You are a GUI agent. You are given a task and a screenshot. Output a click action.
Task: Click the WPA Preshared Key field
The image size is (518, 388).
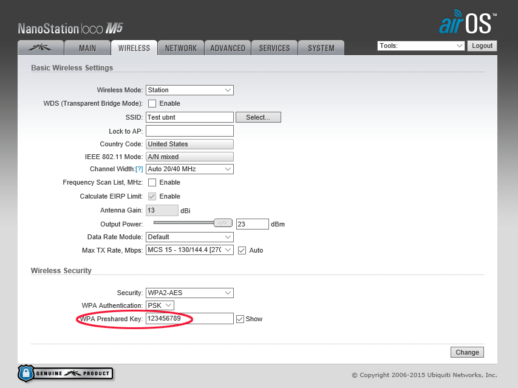coord(189,319)
